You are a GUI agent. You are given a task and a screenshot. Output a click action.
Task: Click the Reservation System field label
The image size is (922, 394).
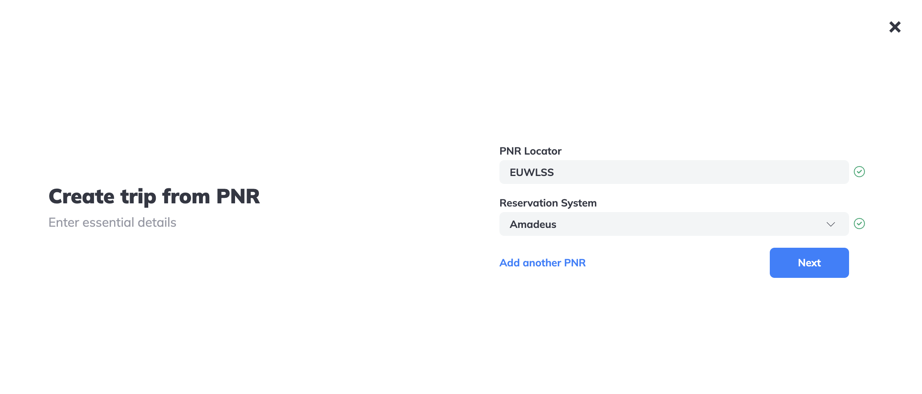[x=548, y=203]
